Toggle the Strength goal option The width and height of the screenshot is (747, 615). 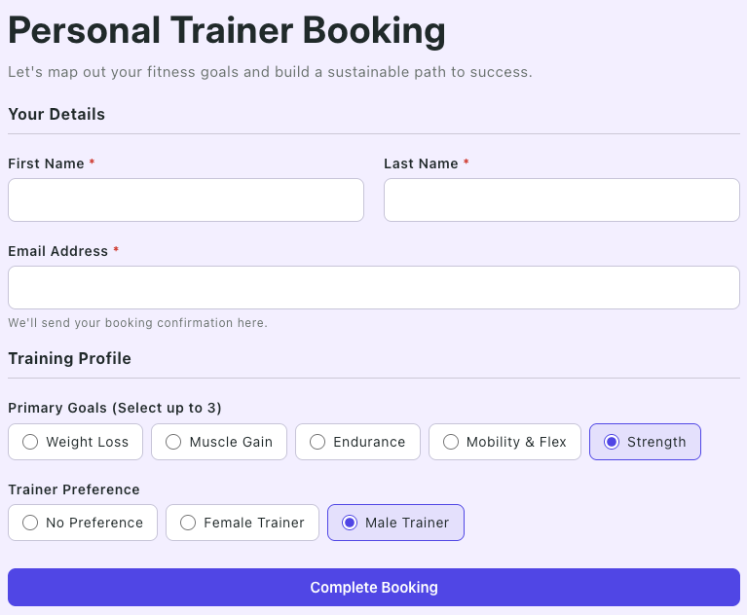[645, 442]
